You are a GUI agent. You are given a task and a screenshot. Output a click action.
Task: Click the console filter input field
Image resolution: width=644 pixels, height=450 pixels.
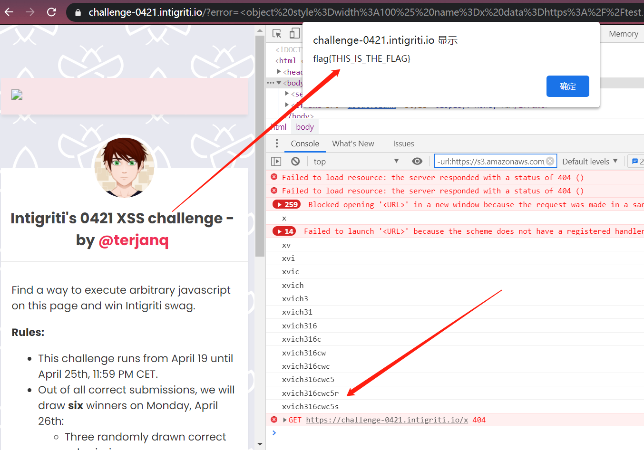[x=490, y=162]
